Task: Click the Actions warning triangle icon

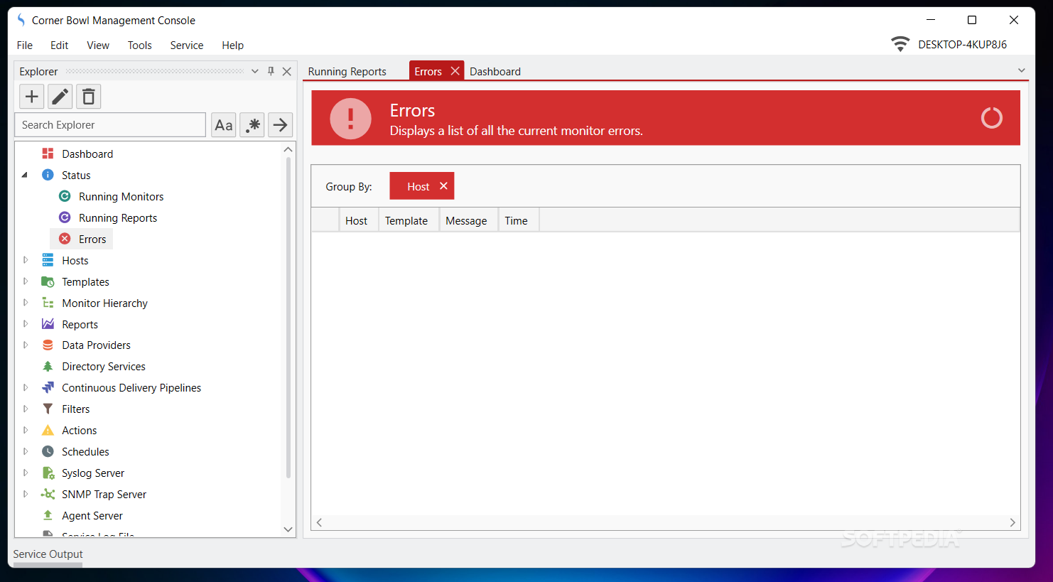Action: click(48, 430)
